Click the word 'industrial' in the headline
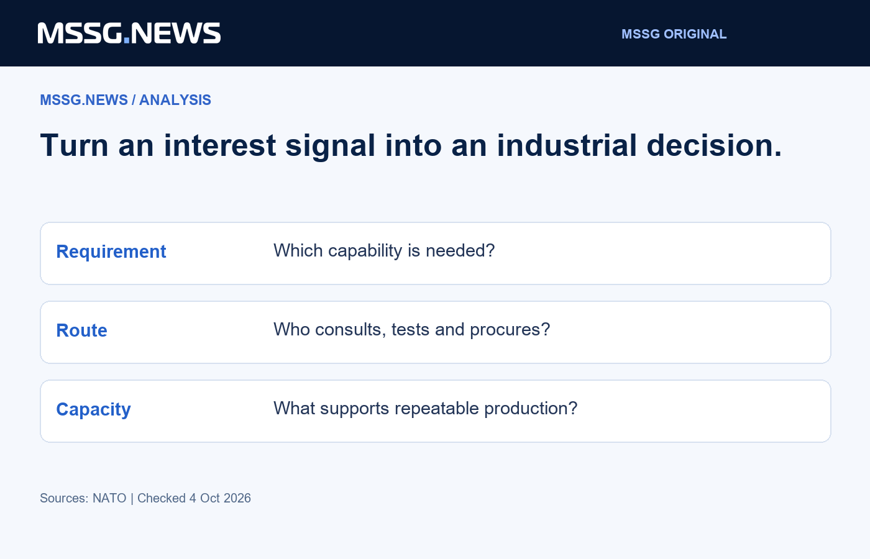This screenshot has width=870, height=559. click(567, 145)
